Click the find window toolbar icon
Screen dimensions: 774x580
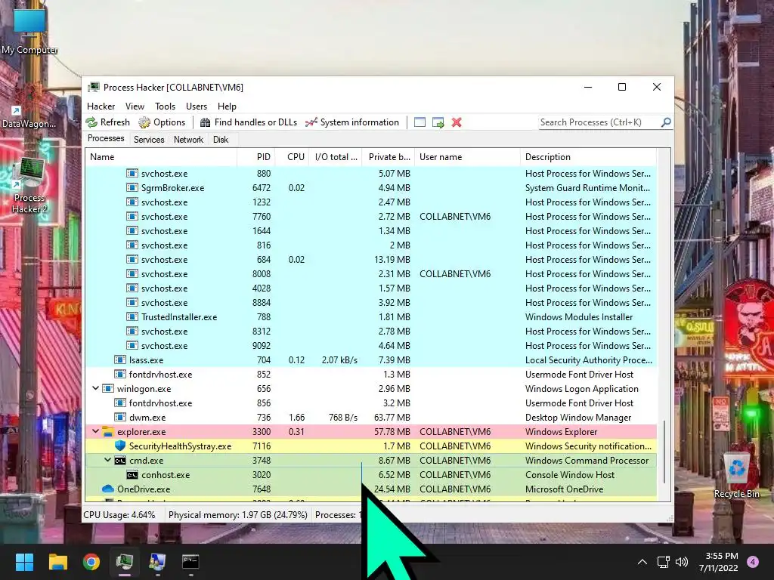pos(420,122)
